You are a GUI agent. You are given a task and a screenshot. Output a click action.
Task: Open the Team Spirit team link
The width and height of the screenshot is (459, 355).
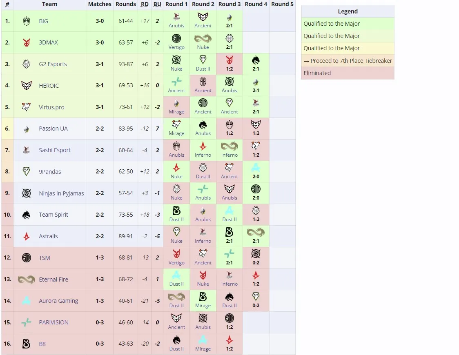coord(53,215)
